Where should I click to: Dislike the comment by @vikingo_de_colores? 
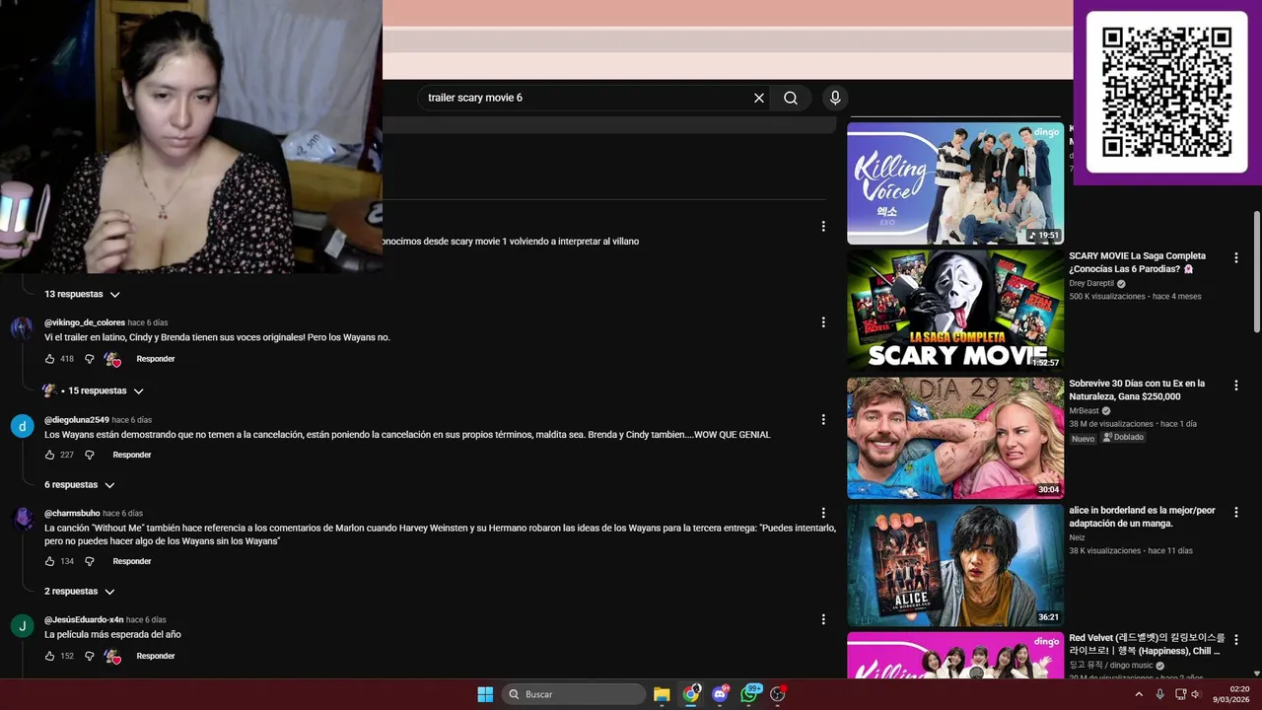89,359
